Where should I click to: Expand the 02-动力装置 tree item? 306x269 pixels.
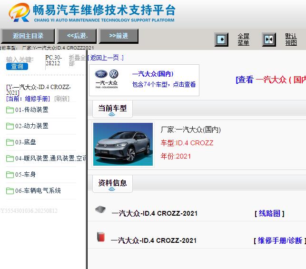32,126
